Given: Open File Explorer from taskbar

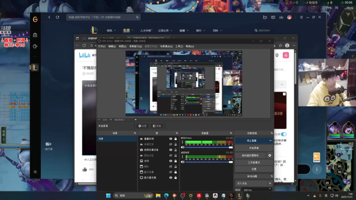Looking at the screenshot, I should tap(158, 196).
